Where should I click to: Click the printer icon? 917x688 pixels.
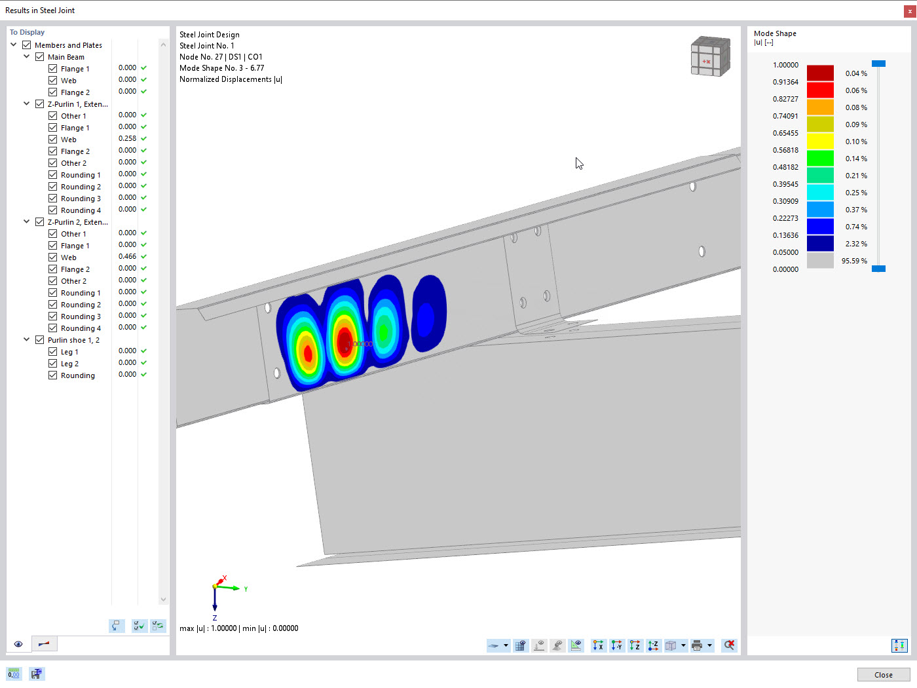pyautogui.click(x=697, y=646)
